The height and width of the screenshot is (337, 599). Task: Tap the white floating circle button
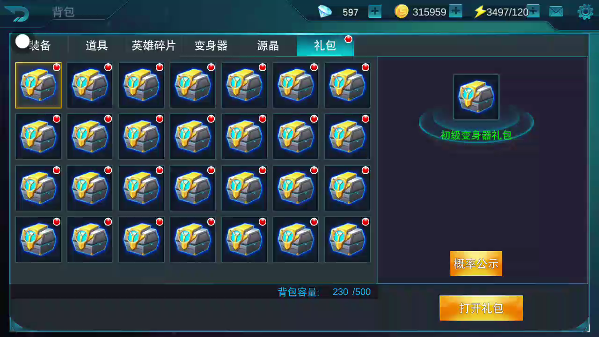(22, 41)
